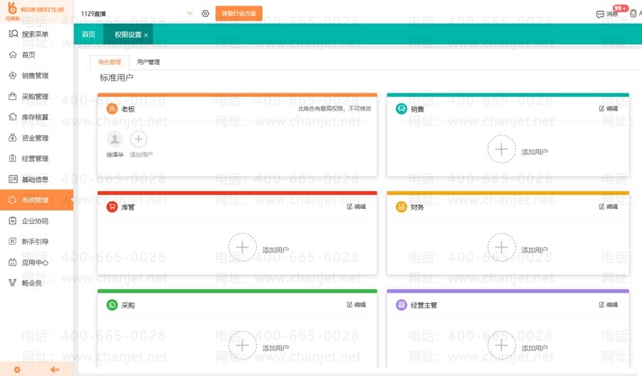Image resolution: width=642 pixels, height=376 pixels.
Task: Open 企业协同 collaboration icon
Action: [x=13, y=220]
